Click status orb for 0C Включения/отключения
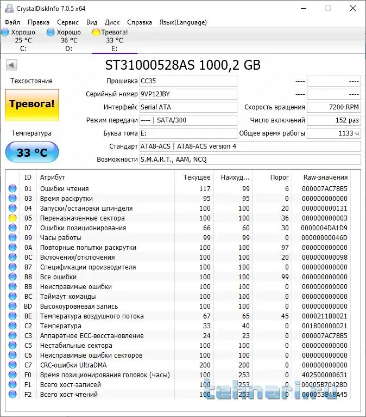 pos(12,257)
